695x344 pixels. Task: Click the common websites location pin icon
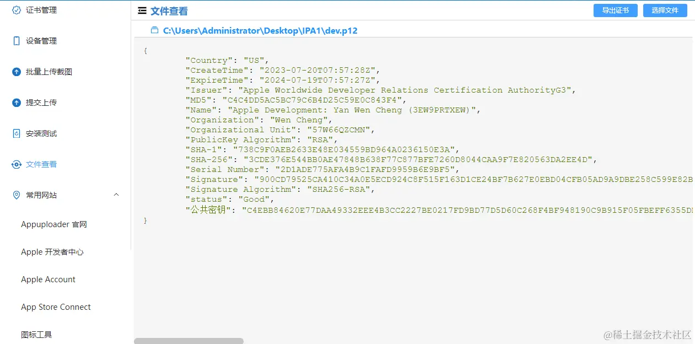[17, 195]
